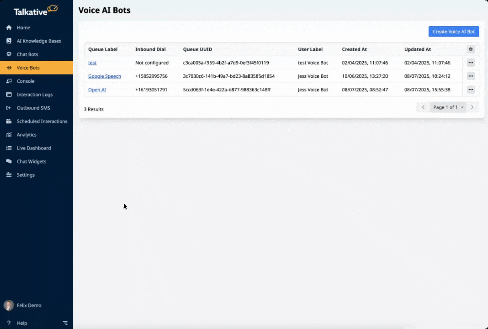Viewport: 488px width, 329px height.
Task: Click the Help question mark icon
Action: (9, 323)
